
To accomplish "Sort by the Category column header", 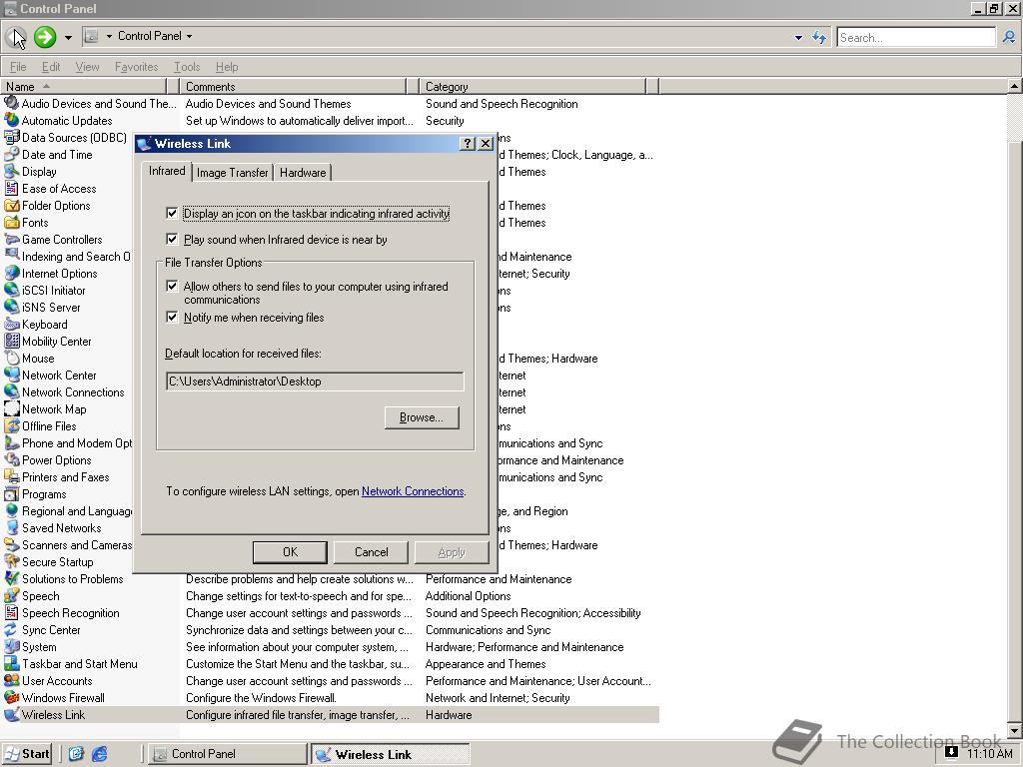I will pos(532,86).
